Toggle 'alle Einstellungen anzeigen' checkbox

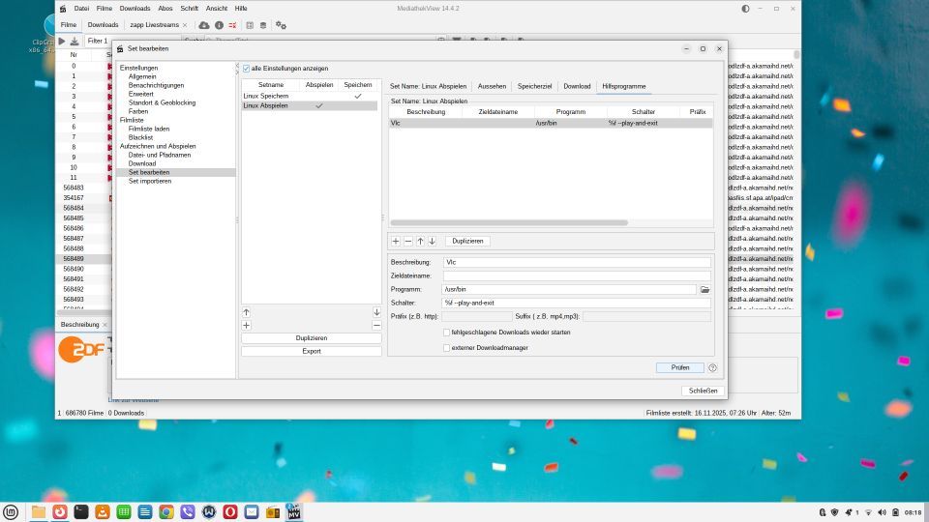246,69
